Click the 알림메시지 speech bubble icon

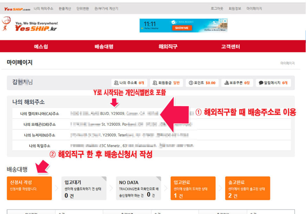(x=261, y=83)
